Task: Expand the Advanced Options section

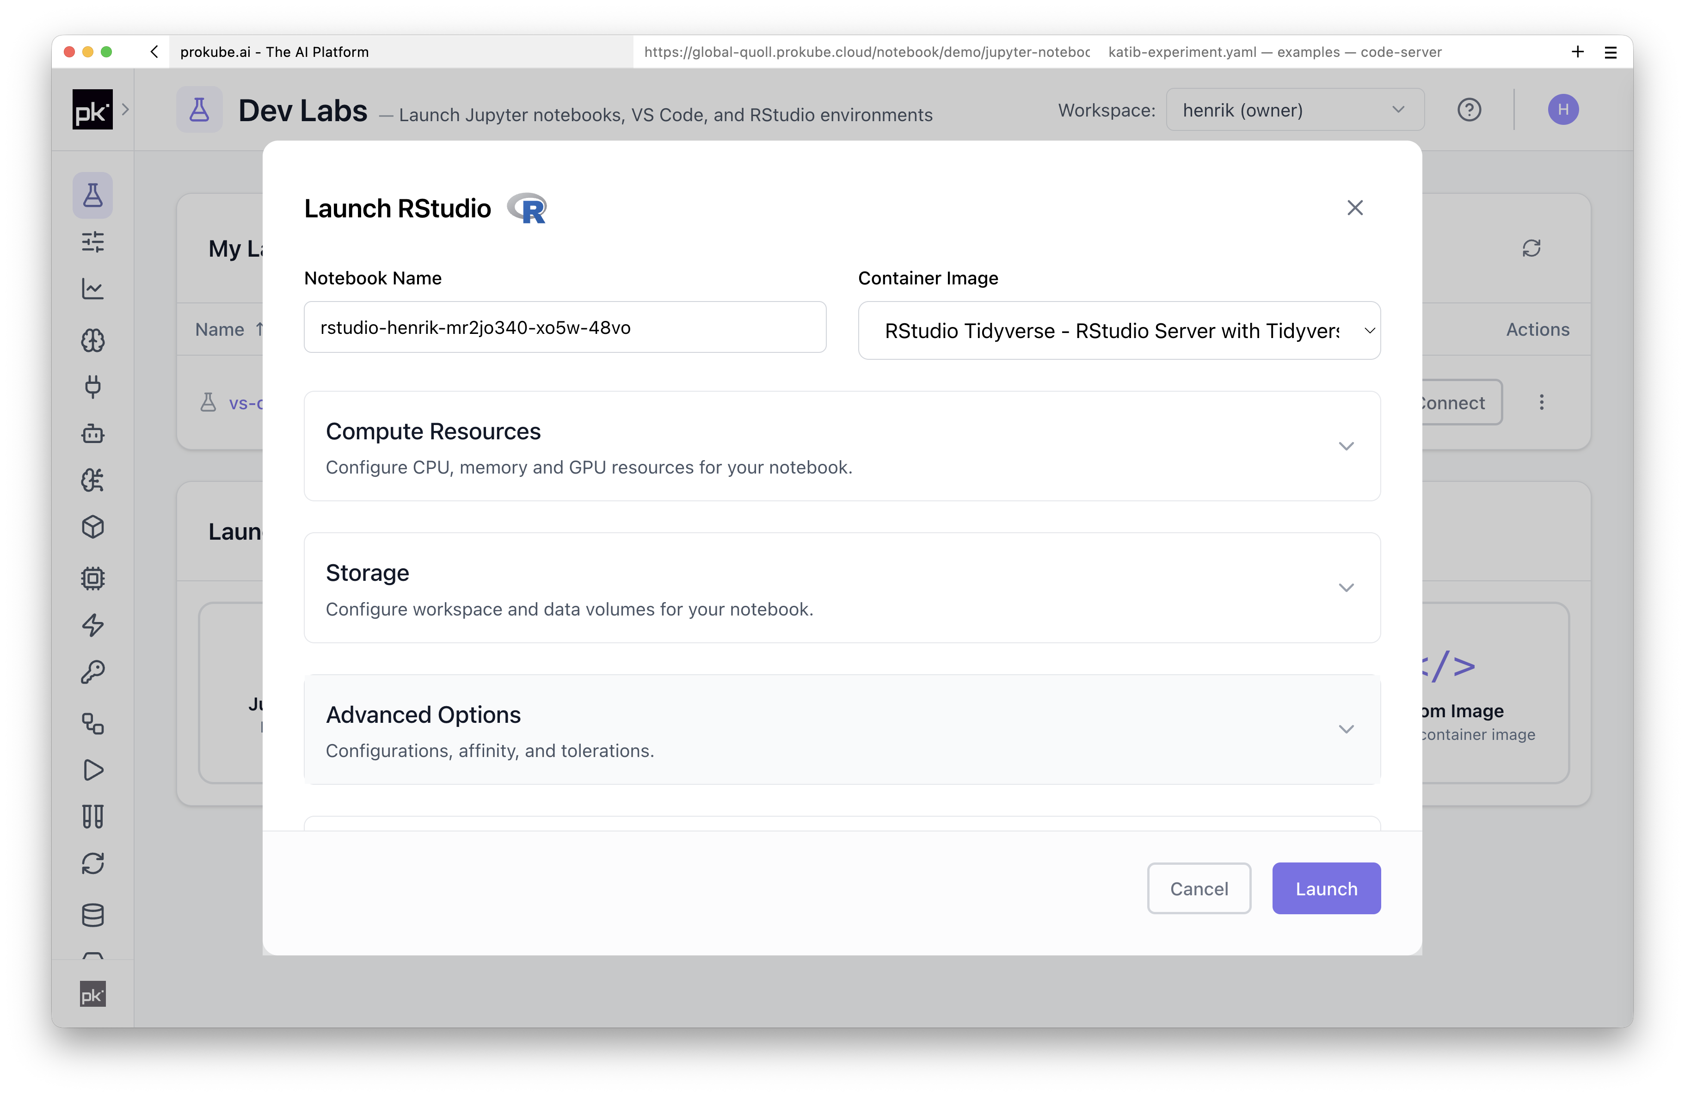Action: click(842, 729)
